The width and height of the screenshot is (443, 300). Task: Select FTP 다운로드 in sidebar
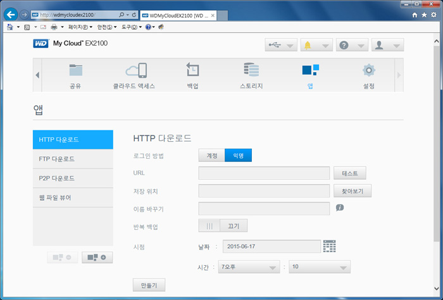[x=73, y=159]
